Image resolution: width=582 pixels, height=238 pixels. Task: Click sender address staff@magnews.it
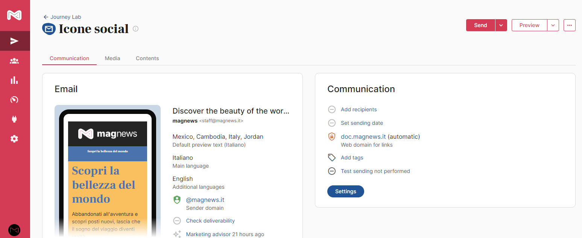coord(221,121)
